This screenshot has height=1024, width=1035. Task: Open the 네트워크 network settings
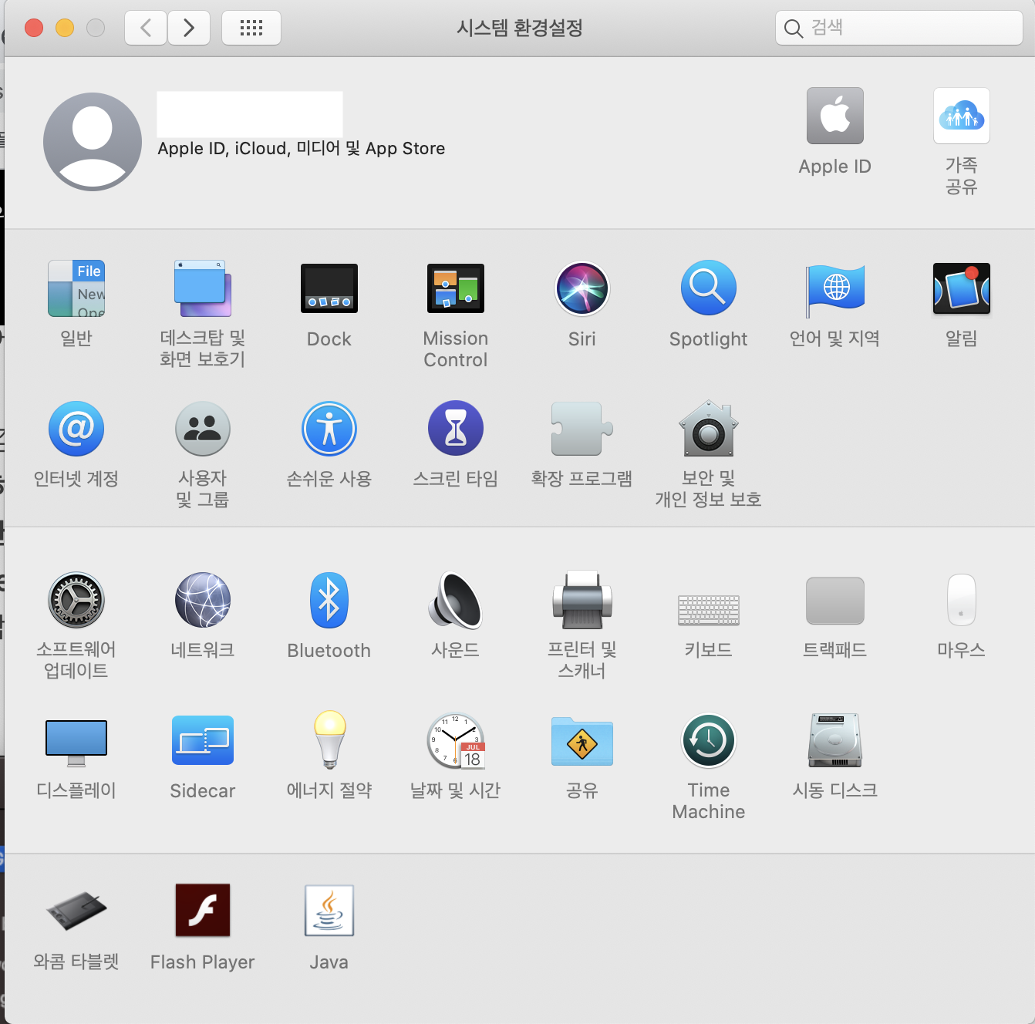click(x=203, y=600)
